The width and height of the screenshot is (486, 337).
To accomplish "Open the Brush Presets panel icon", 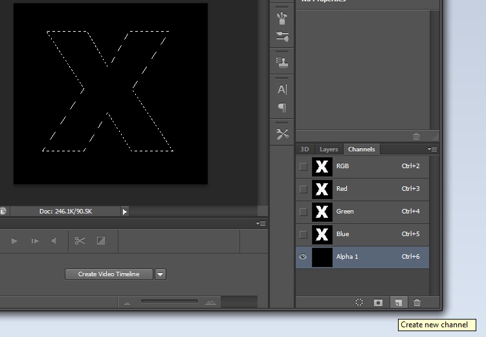I will [x=282, y=37].
